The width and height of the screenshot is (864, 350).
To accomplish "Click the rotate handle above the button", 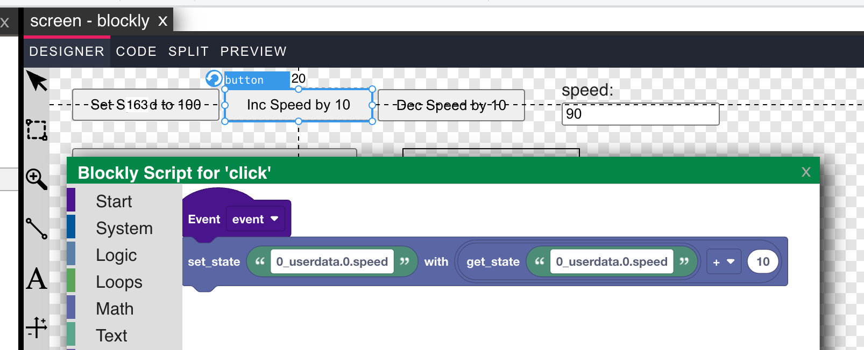I will point(214,79).
